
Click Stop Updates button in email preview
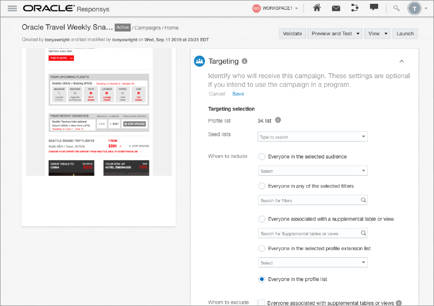[135, 124]
